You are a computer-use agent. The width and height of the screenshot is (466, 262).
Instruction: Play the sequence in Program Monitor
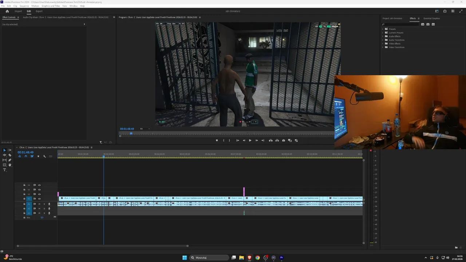[250, 140]
